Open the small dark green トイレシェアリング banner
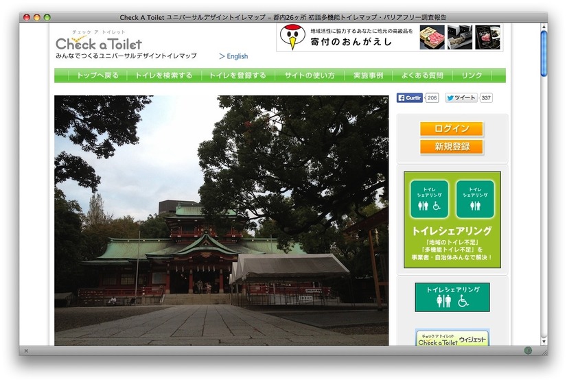Image resolution: width=567 pixels, height=382 pixels. pos(452,297)
